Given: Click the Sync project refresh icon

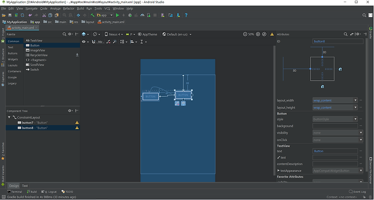Looking at the screenshot, I should [x=22, y=15].
